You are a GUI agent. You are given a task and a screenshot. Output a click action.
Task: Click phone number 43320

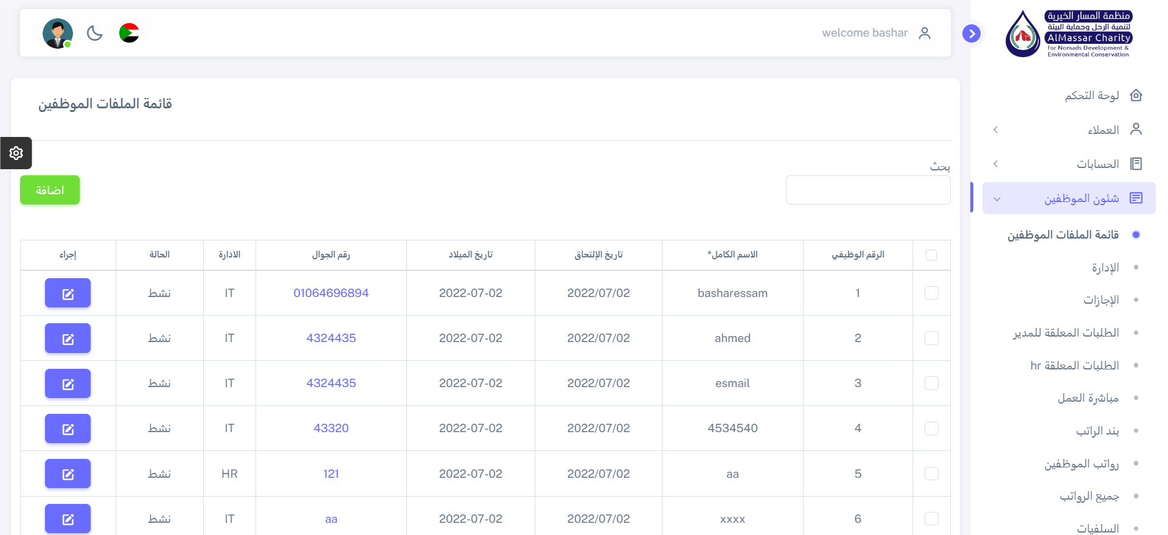tap(331, 428)
